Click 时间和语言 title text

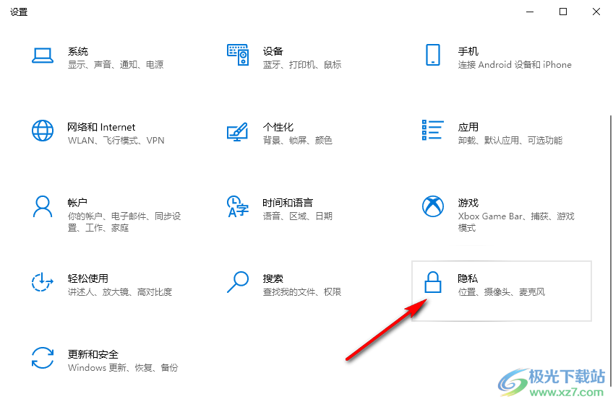pos(288,203)
